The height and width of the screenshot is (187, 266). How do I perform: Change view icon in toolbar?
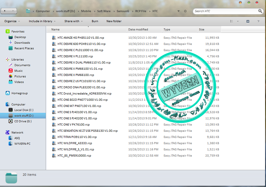point(231,21)
